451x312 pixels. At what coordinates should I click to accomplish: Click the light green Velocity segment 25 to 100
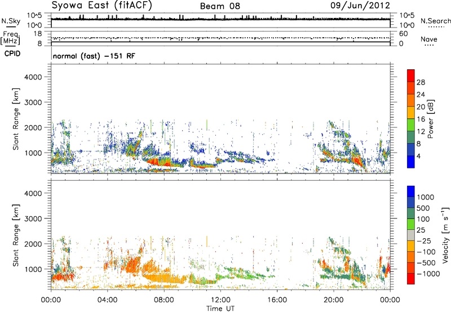(x=411, y=224)
